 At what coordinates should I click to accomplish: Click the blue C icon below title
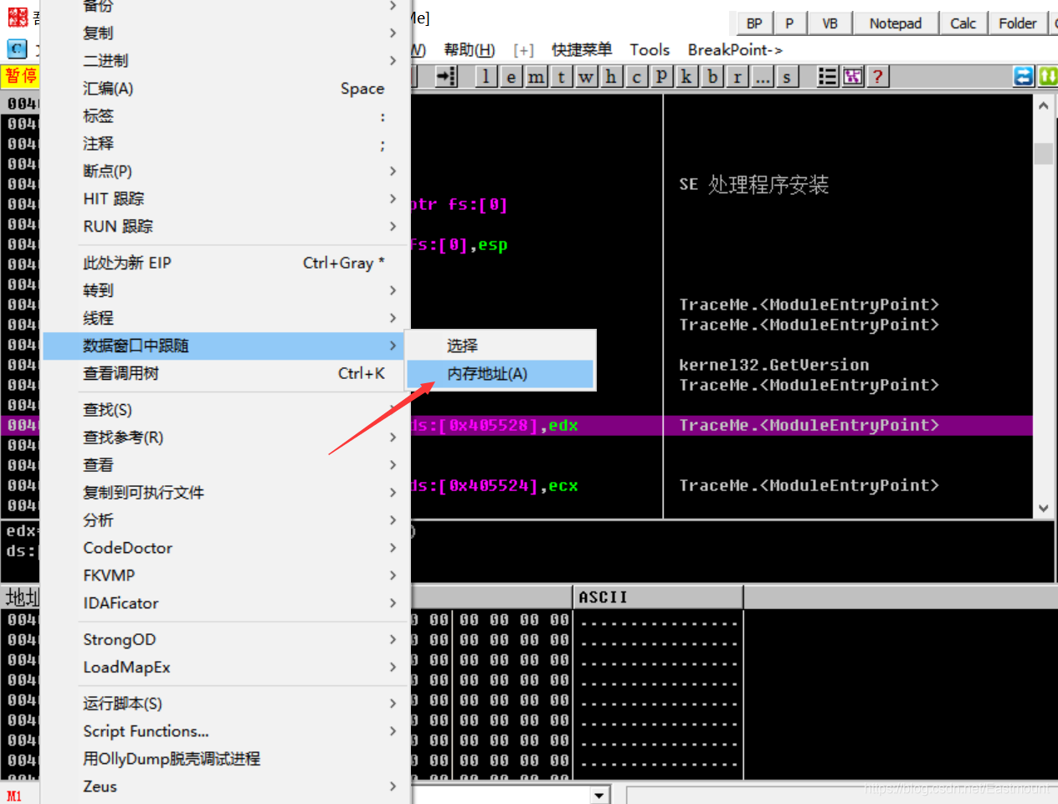coord(17,49)
